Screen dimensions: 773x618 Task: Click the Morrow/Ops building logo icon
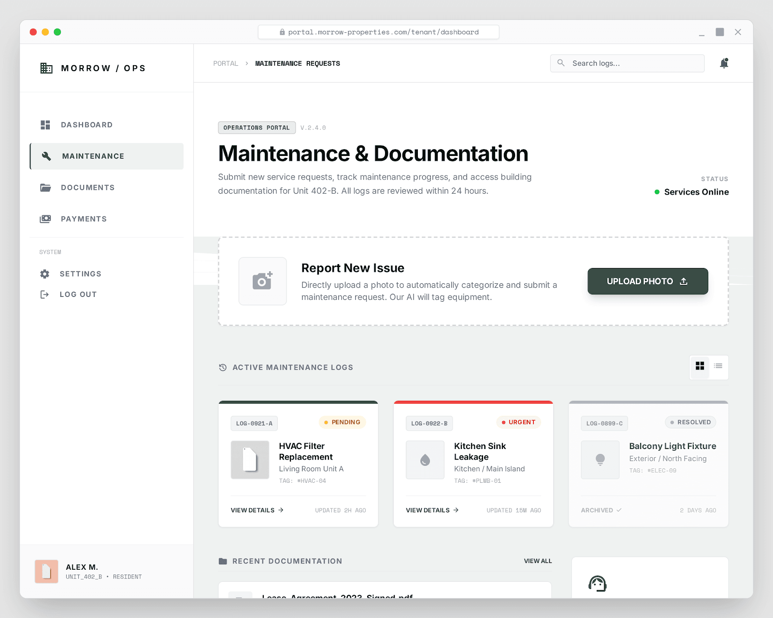tap(46, 68)
